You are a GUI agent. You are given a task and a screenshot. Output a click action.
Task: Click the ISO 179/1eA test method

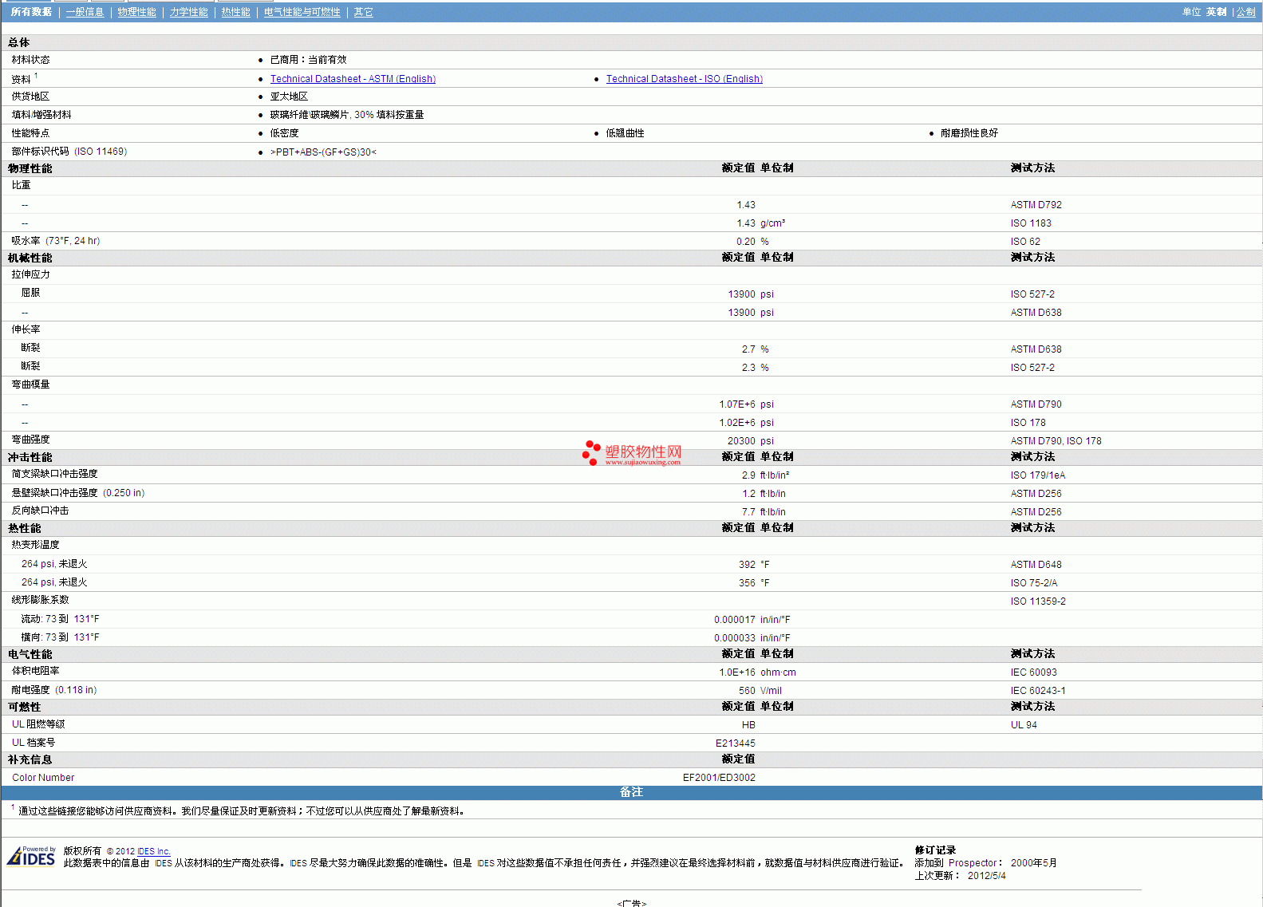pos(1038,475)
